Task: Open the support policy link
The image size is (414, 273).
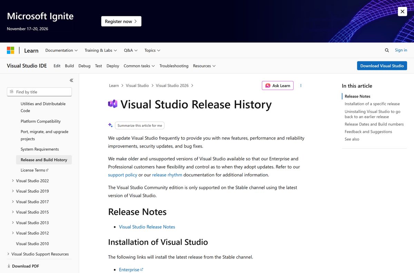Action: pyautogui.click(x=122, y=175)
